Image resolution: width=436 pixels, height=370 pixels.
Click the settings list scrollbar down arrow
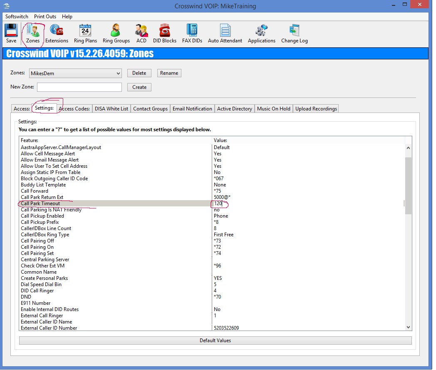pos(408,327)
